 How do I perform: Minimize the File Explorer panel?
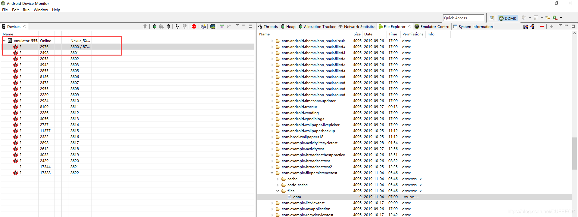[x=566, y=26]
